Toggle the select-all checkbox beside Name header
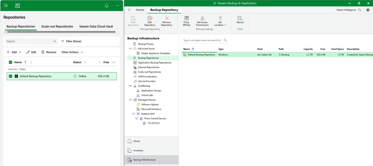The width and height of the screenshot is (373, 166). click(x=11, y=62)
